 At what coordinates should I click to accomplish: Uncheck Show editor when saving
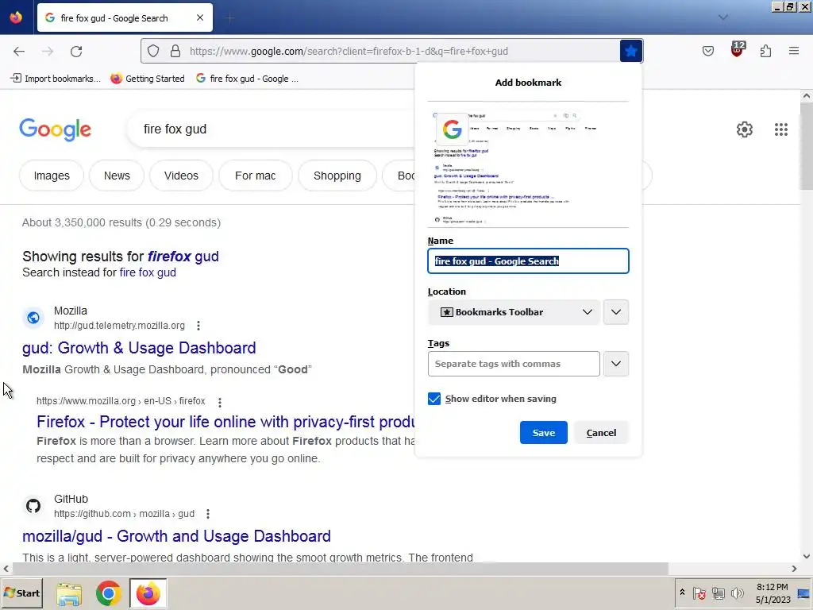(434, 399)
